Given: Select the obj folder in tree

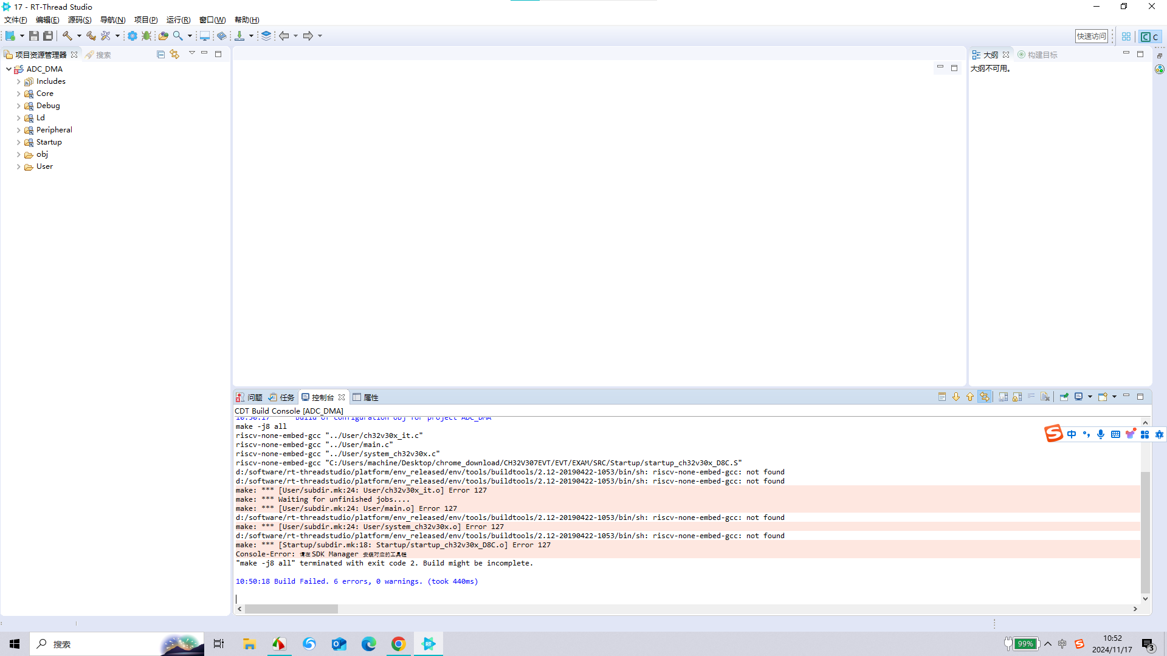Looking at the screenshot, I should pyautogui.click(x=42, y=154).
